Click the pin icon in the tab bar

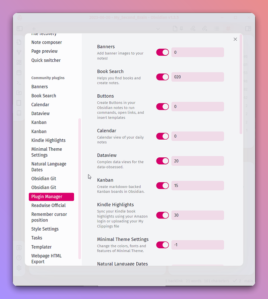click(x=181, y=29)
